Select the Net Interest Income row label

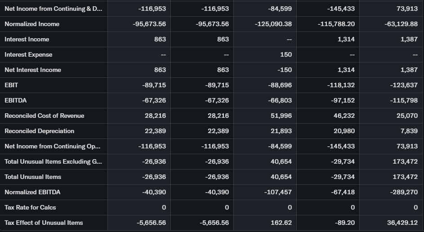(33, 70)
